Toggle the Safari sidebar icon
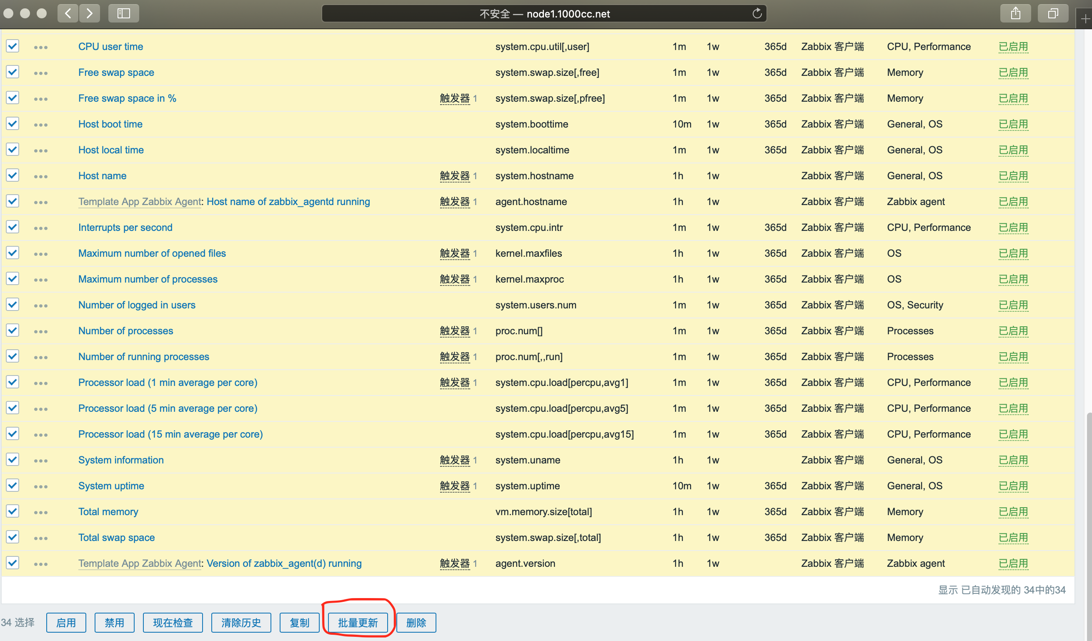The height and width of the screenshot is (641, 1092). [x=123, y=13]
